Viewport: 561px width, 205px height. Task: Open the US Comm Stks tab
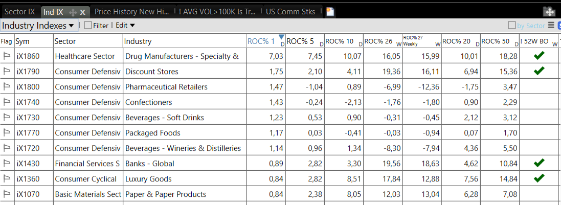(290, 12)
